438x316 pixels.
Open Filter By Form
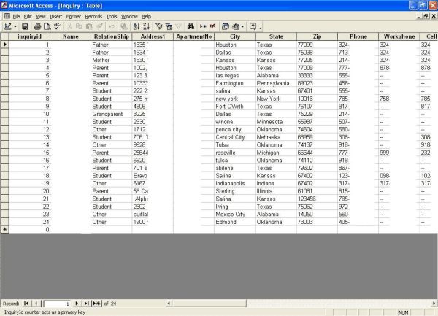[169, 26]
